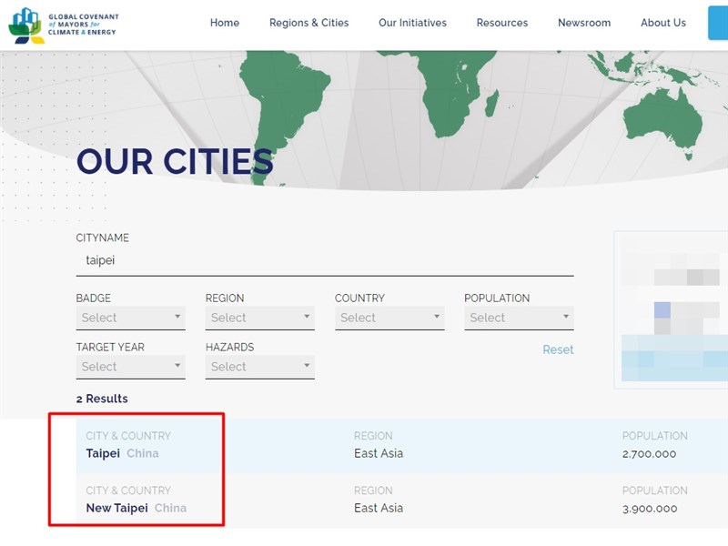Viewport: 728px width, 546px height.
Task: Open the Our Initiatives menu
Action: [412, 23]
